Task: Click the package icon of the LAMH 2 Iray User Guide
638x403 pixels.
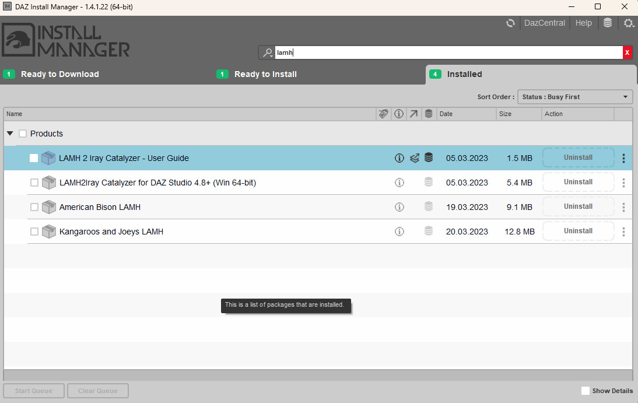Action: pos(48,158)
